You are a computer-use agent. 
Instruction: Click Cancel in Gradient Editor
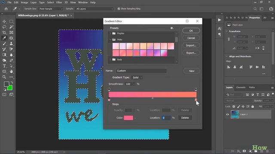[x=191, y=38]
